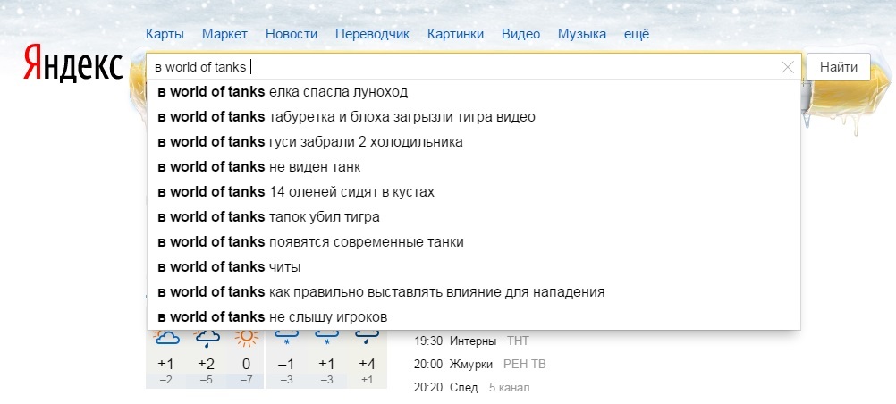Expand the ещё services menu
This screenshot has width=896, height=404.
(637, 34)
